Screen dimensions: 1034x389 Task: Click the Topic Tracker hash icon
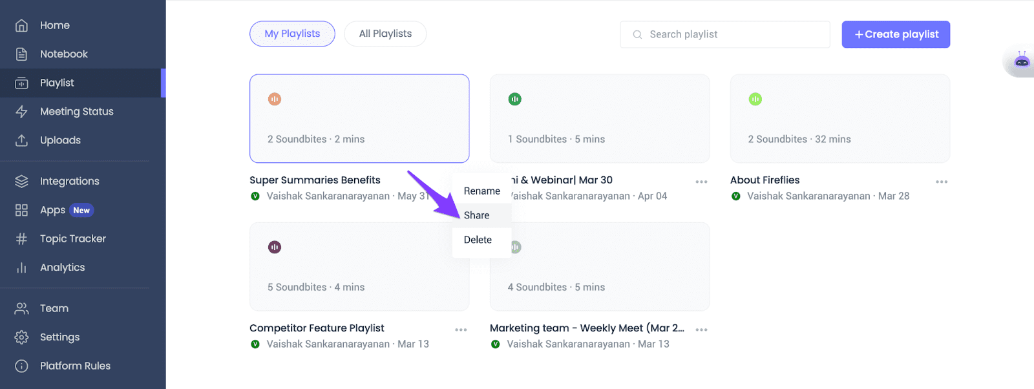pos(21,239)
